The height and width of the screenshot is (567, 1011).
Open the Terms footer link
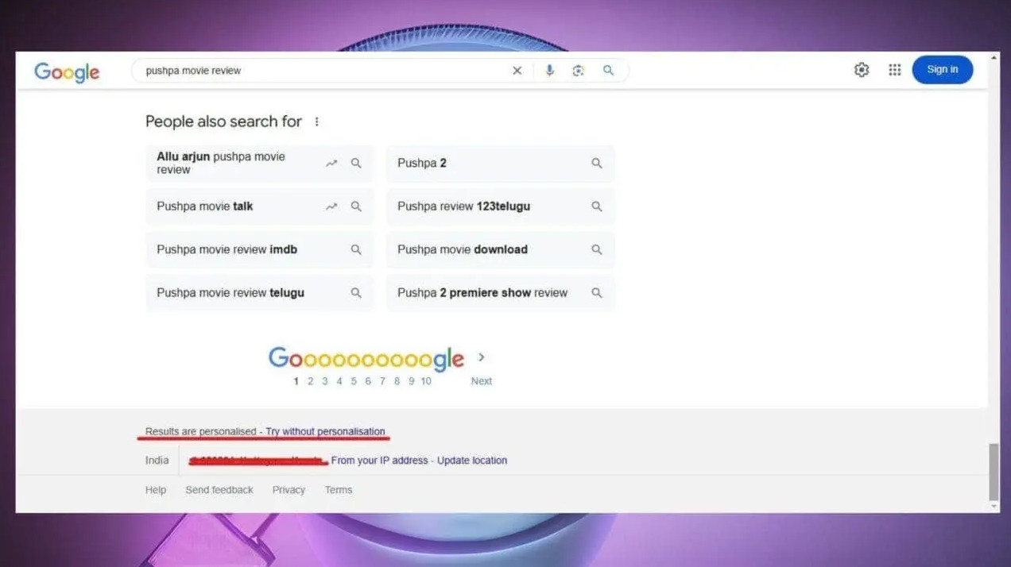[x=339, y=490]
